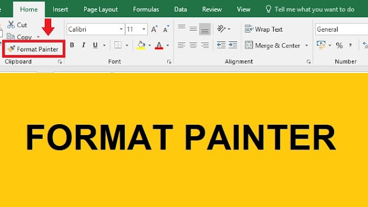
Task: Click the Copy button
Action: pyautogui.click(x=19, y=37)
